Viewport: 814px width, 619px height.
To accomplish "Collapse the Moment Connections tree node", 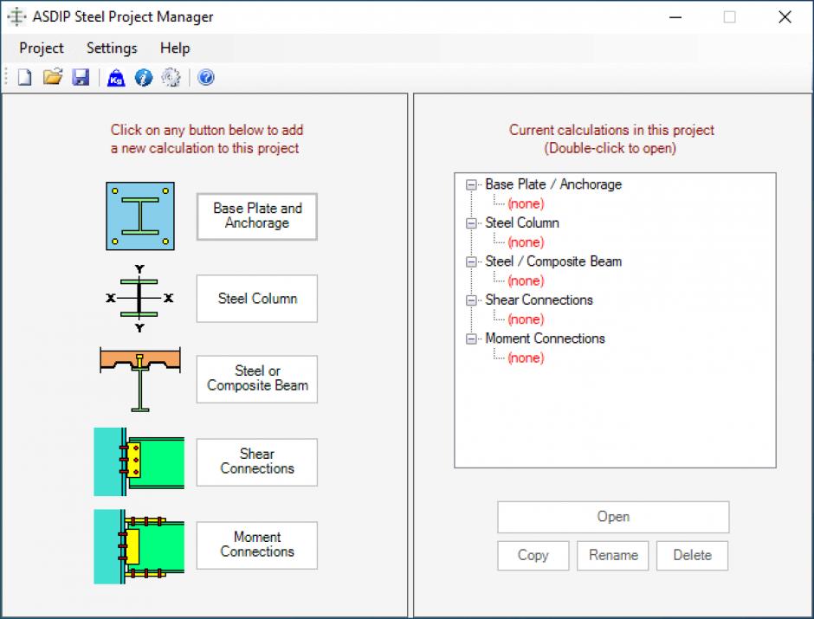I will (x=471, y=339).
